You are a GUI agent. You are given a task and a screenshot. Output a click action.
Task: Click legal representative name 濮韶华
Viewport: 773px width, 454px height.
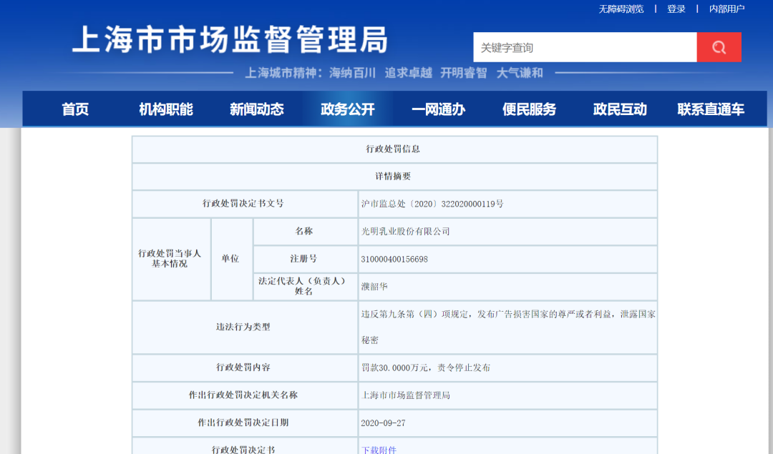click(374, 287)
